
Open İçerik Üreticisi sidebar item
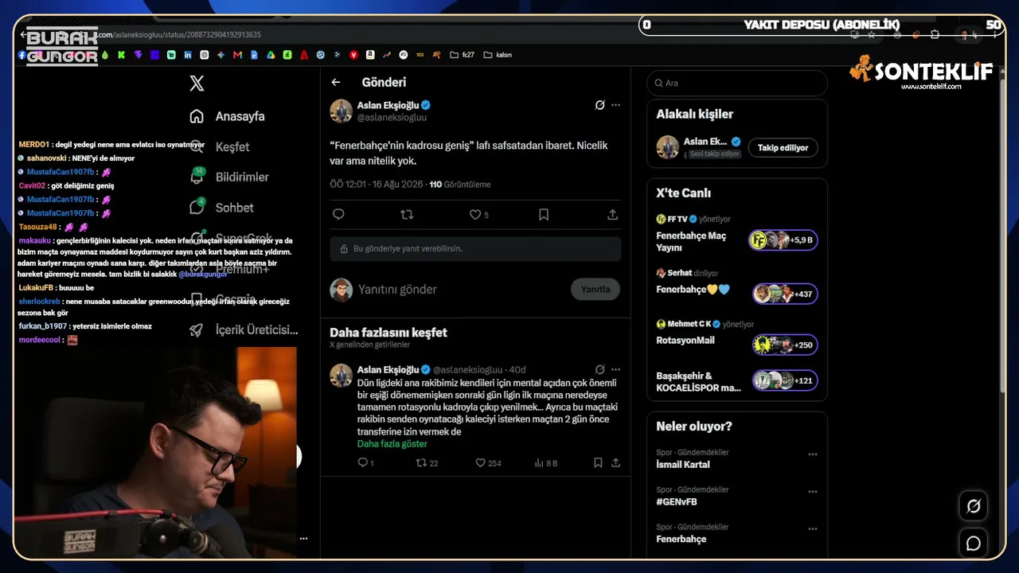(244, 329)
